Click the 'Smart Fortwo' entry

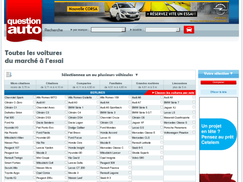12,163
